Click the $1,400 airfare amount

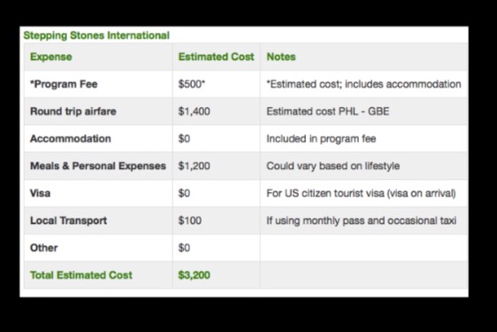(194, 112)
